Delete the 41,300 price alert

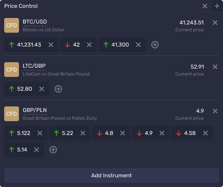tap(138, 45)
